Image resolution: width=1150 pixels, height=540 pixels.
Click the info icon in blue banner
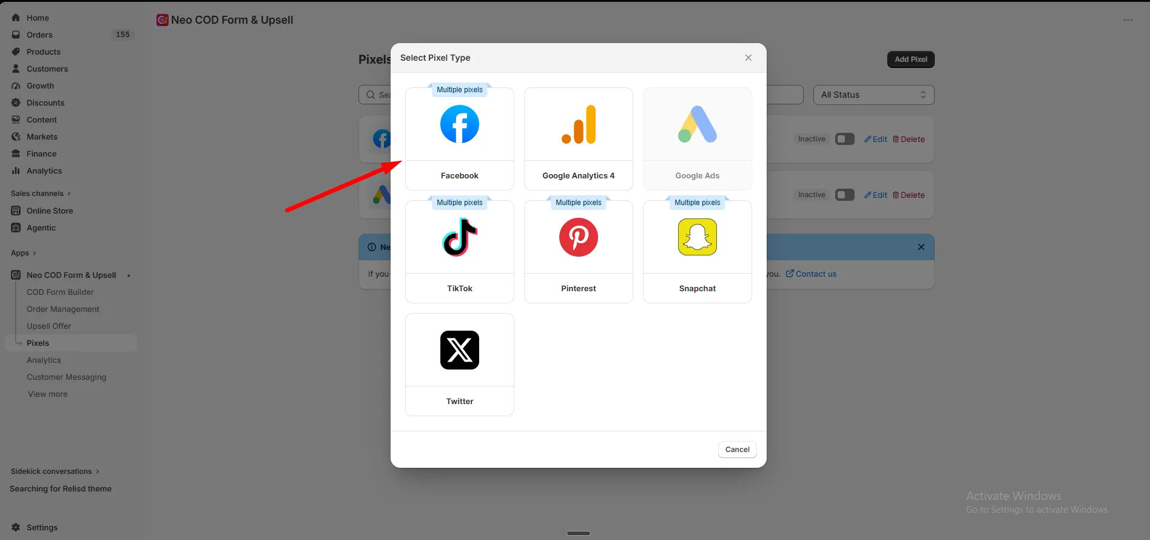coord(372,247)
